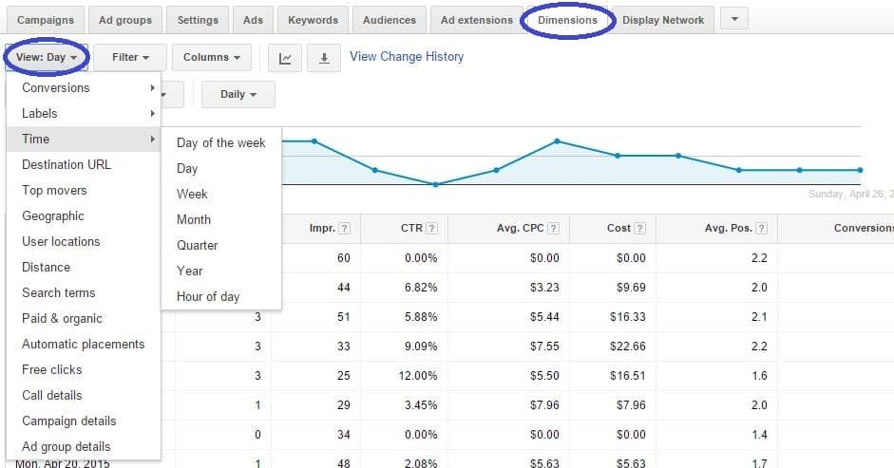Choose Ad group details view option
This screenshot has height=468, width=894.
tap(84, 447)
